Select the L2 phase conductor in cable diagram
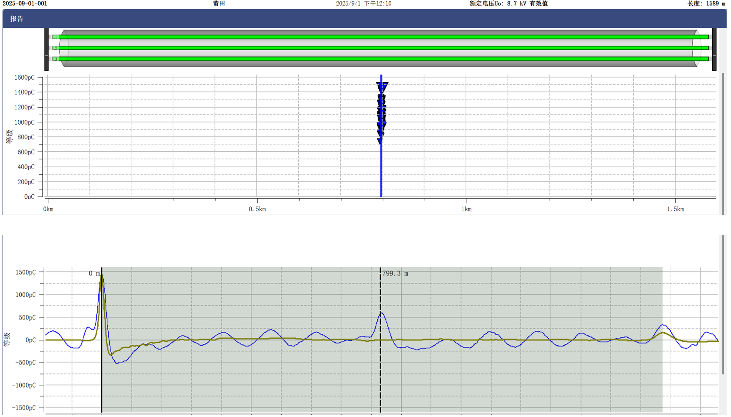Image resolution: width=731 pixels, height=417 pixels. (379, 48)
